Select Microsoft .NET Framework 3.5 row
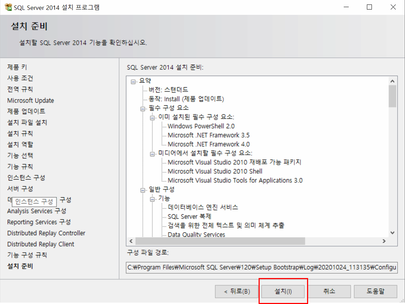 point(209,135)
